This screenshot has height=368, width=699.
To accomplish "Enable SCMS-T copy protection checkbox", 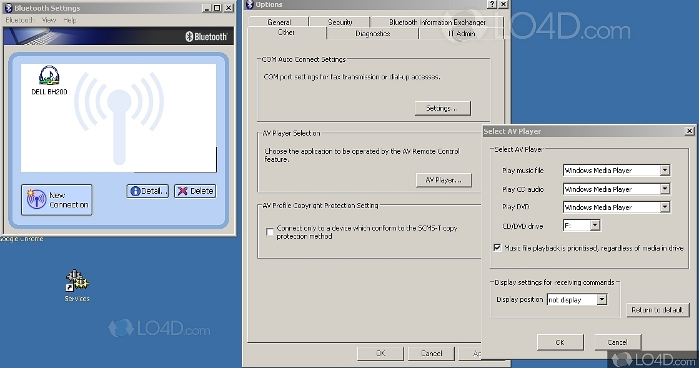I will pyautogui.click(x=270, y=232).
